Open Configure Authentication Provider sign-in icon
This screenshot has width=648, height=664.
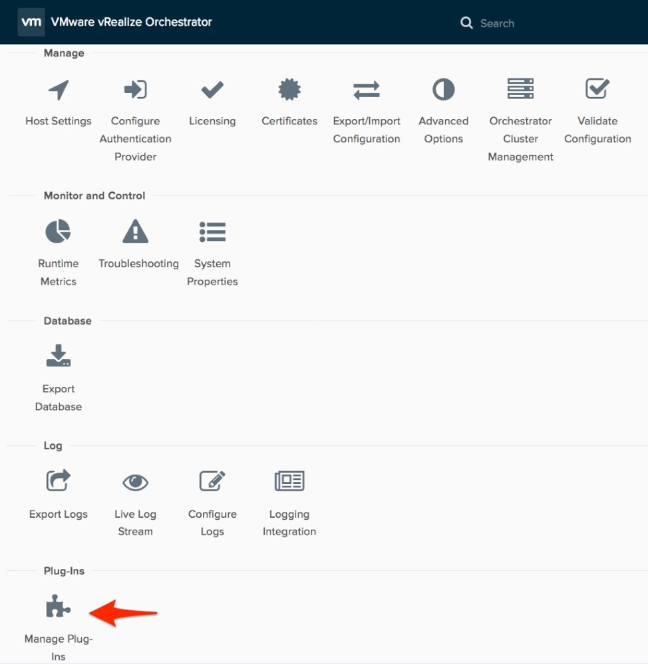click(135, 90)
